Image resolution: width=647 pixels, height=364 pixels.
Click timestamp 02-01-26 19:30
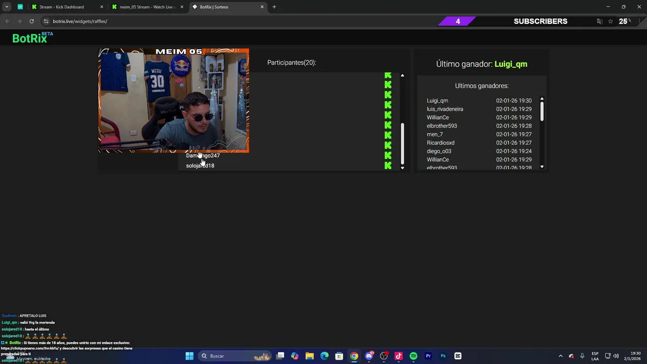[x=514, y=101]
